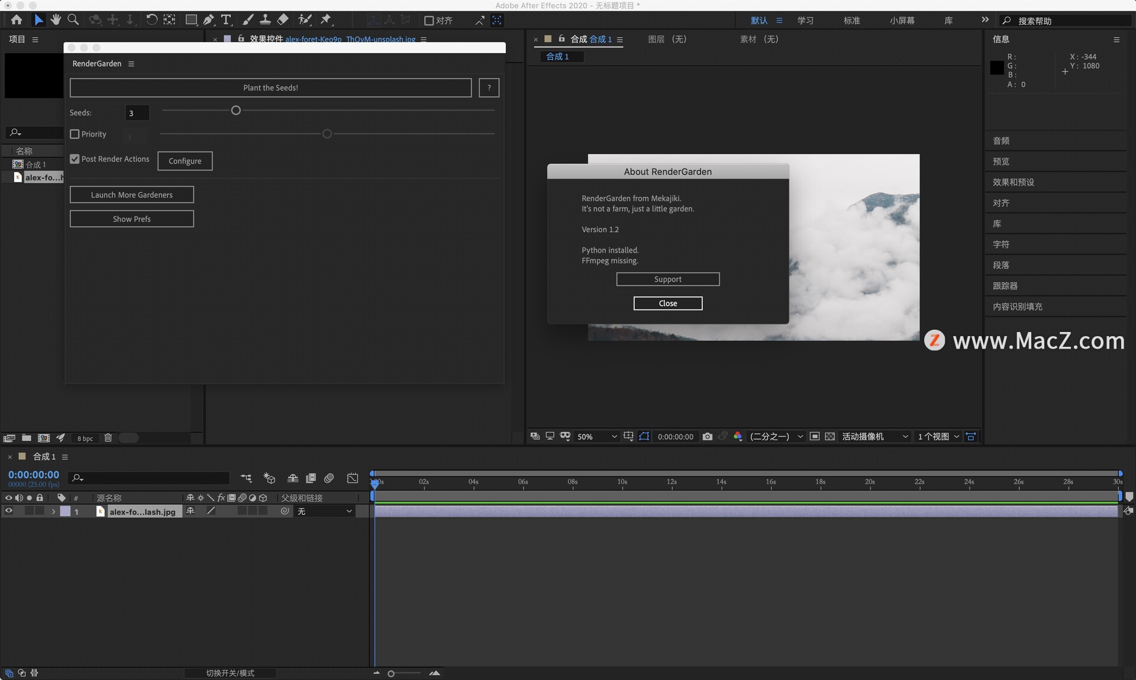Screen dimensions: 1136x680
Task: Select the Eraser tool
Action: point(283,20)
